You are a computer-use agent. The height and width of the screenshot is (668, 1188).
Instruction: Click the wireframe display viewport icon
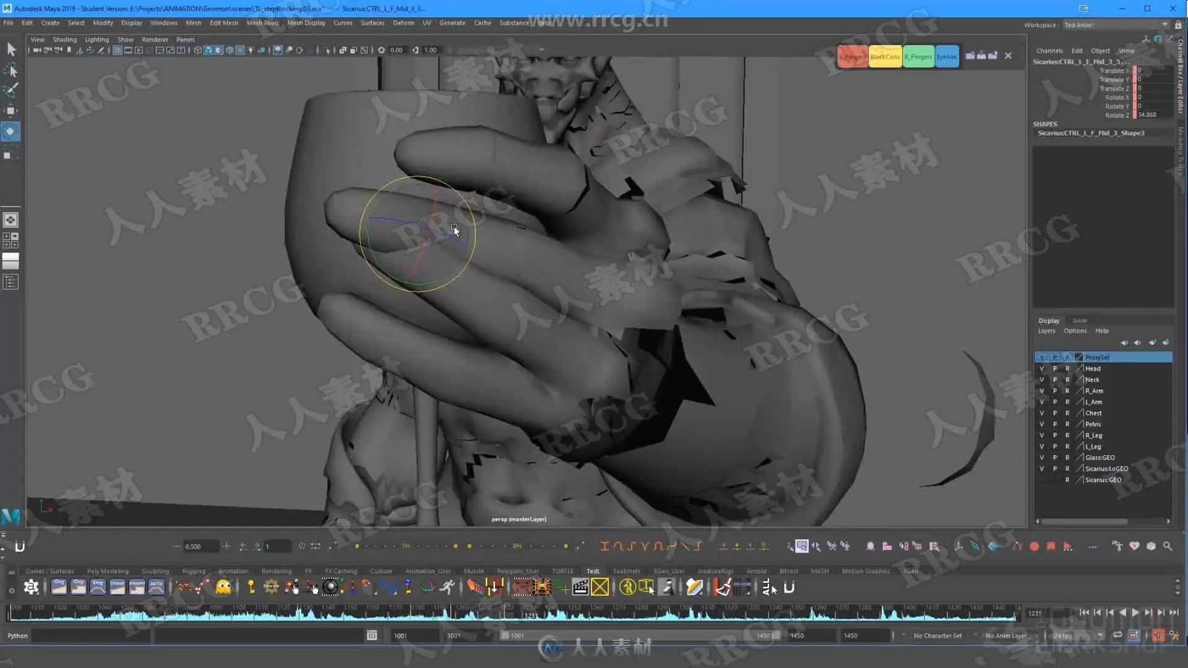[x=198, y=50]
